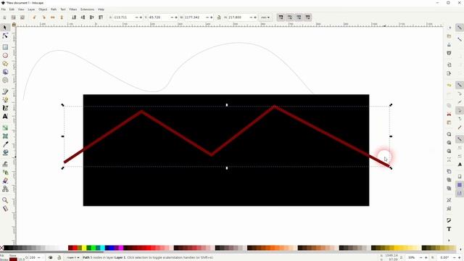464x261 pixels.
Task: Click the rotate clockwise icon
Action: tap(43, 17)
